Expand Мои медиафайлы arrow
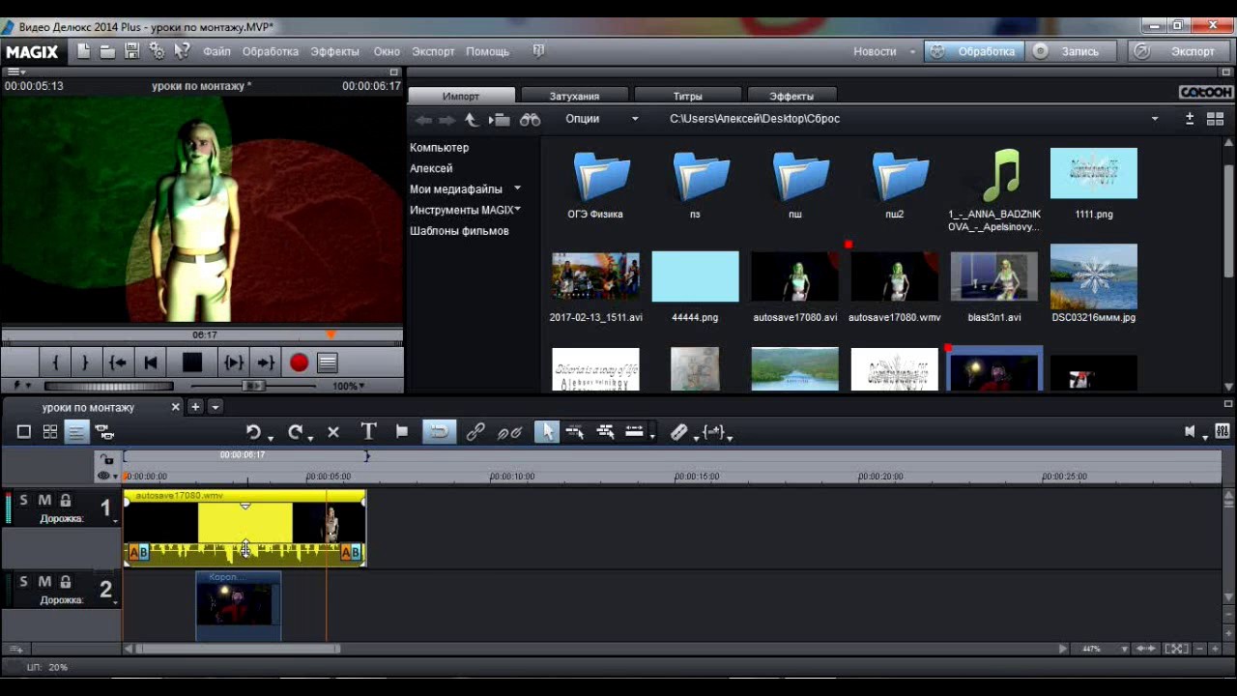 [517, 188]
